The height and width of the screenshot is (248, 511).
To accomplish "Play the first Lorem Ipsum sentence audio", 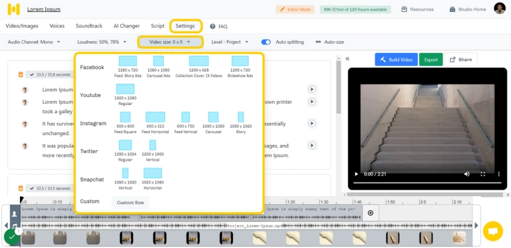I will (312, 90).
